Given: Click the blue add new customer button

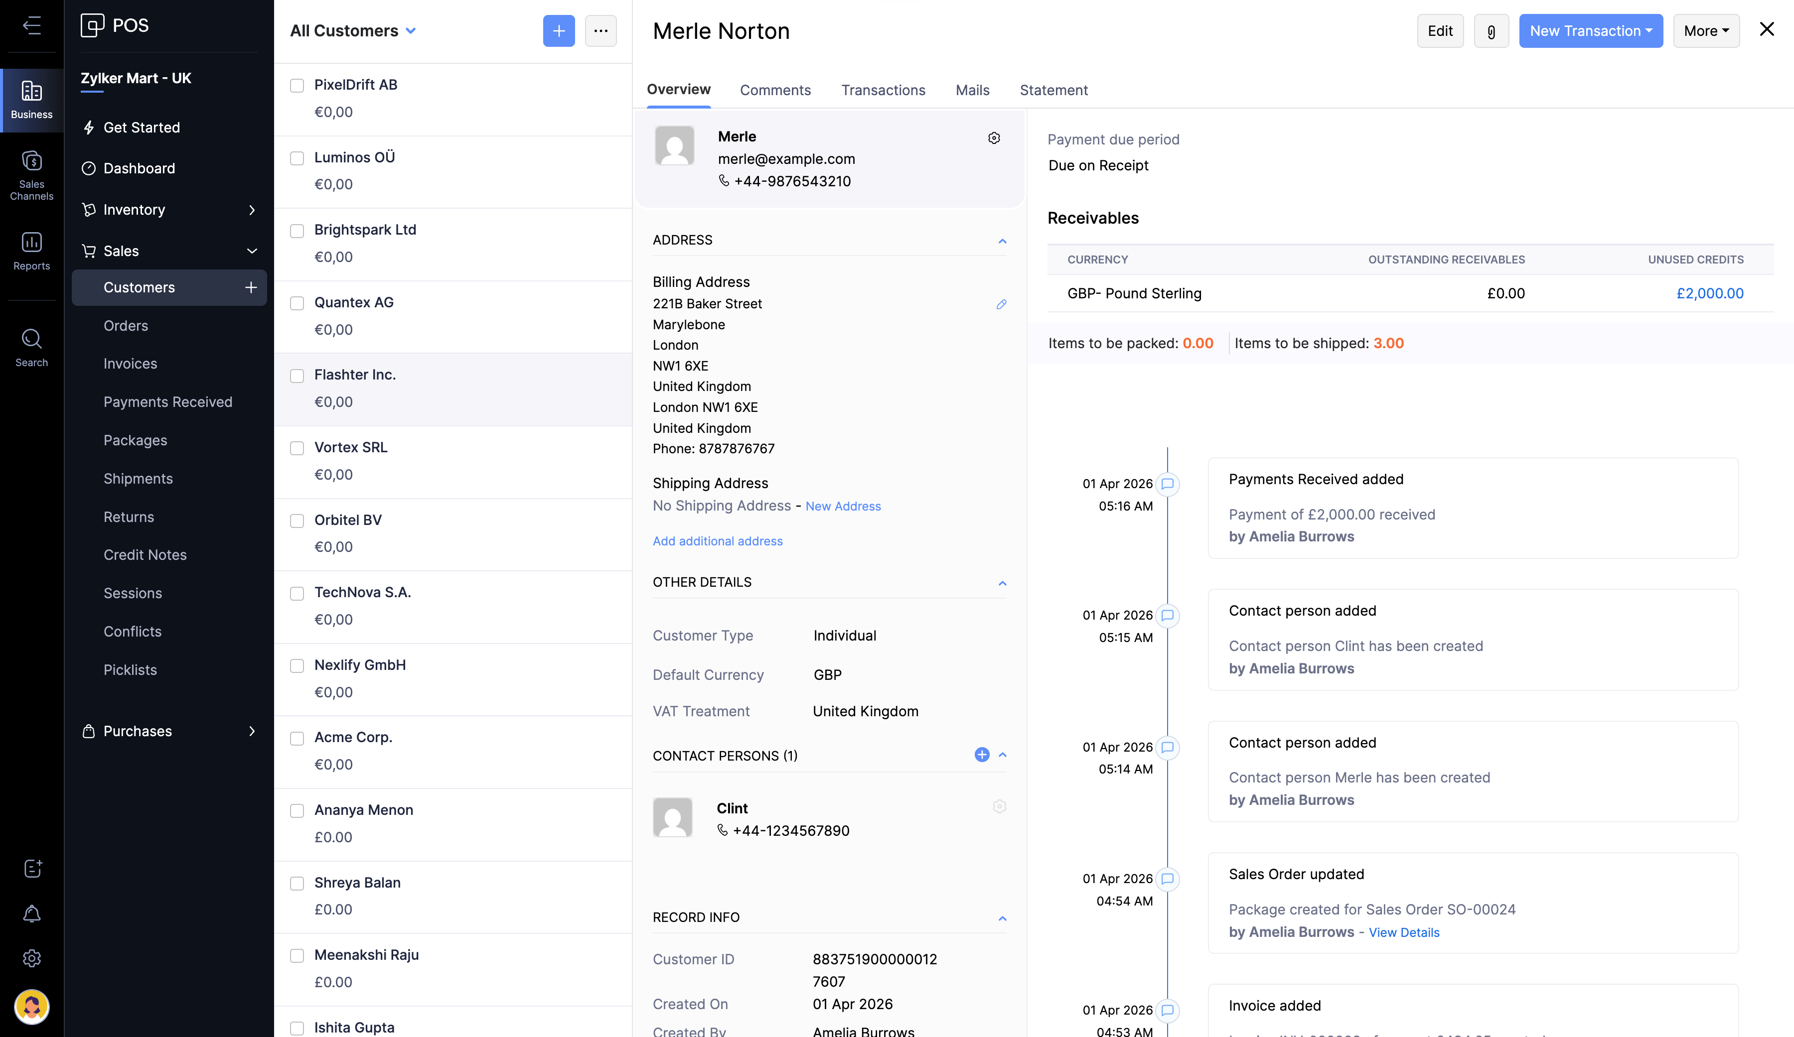Looking at the screenshot, I should pyautogui.click(x=559, y=31).
